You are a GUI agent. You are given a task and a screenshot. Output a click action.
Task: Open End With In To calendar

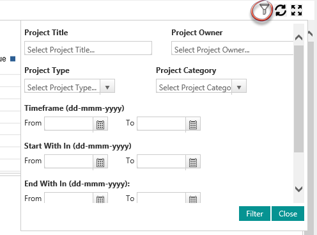[x=193, y=199]
